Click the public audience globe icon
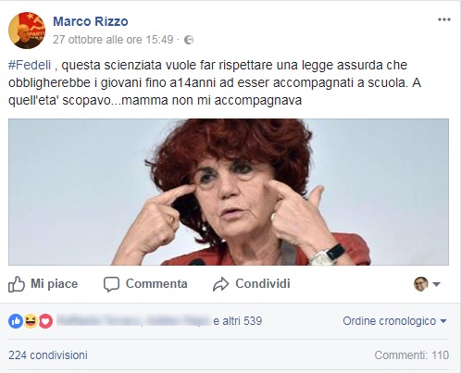This screenshot has width=461, height=373. pyautogui.click(x=189, y=40)
